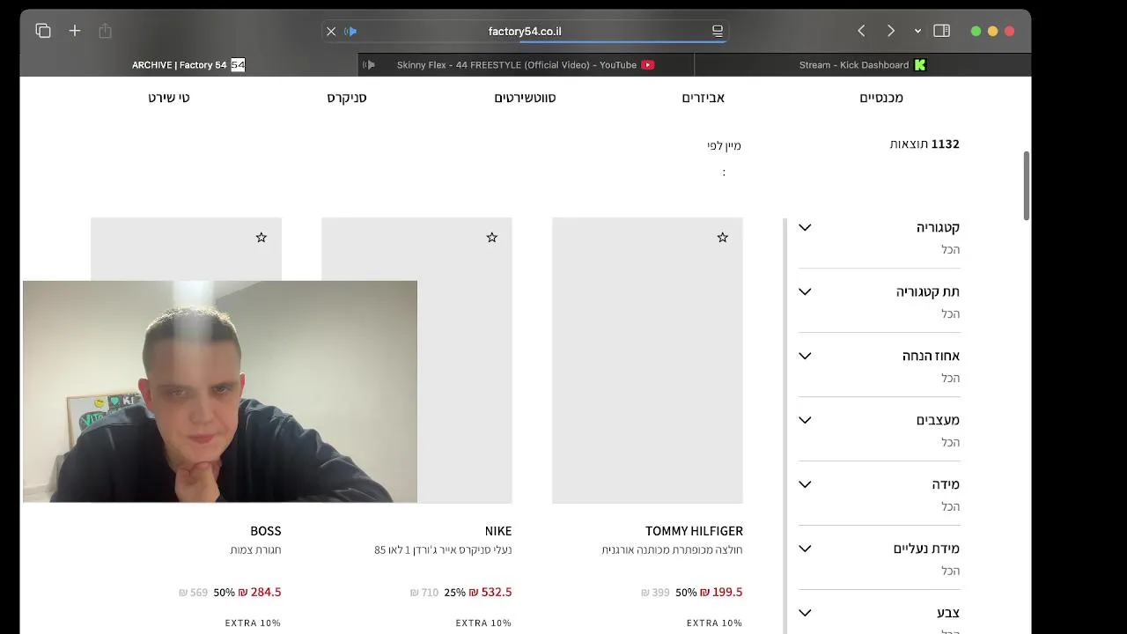Open the אביזרים category menu item
Screen dimensions: 1127x634
[x=703, y=98]
